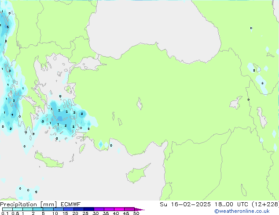Click the 0.1–0.5 mm palest cyan legend swatch
This screenshot has width=279, height=215.
pos(7,209)
